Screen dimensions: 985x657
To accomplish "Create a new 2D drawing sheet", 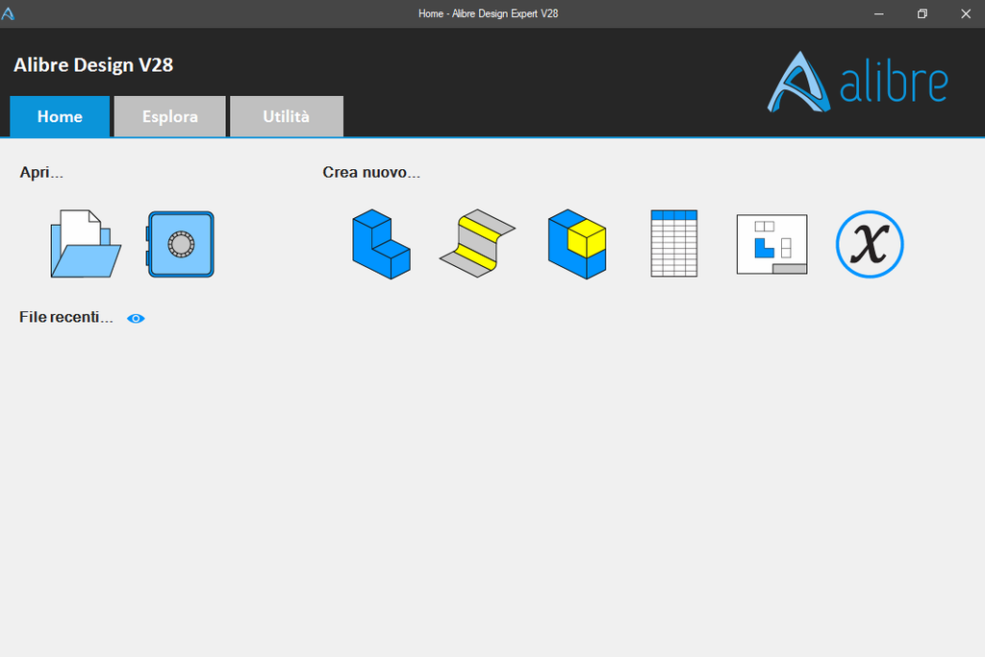I will click(772, 244).
